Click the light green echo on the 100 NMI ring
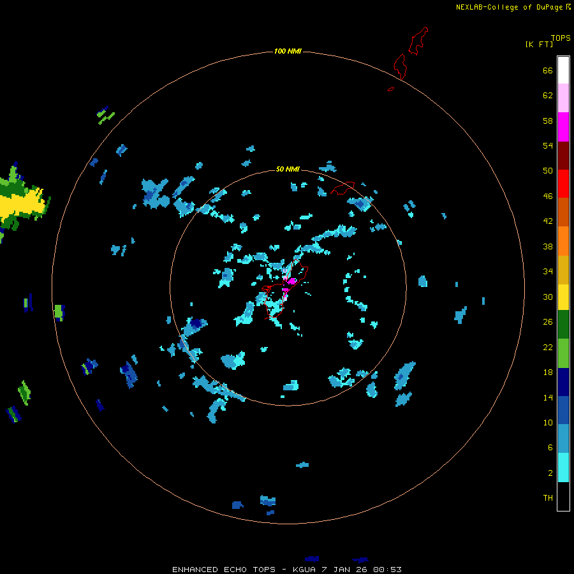Viewport: 574px width, 574px height. [58, 311]
